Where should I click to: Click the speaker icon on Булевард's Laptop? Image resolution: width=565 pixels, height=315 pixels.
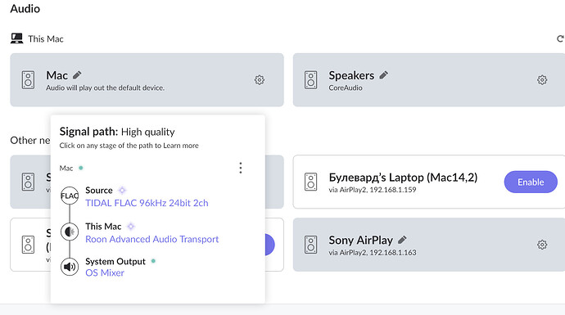pos(310,182)
